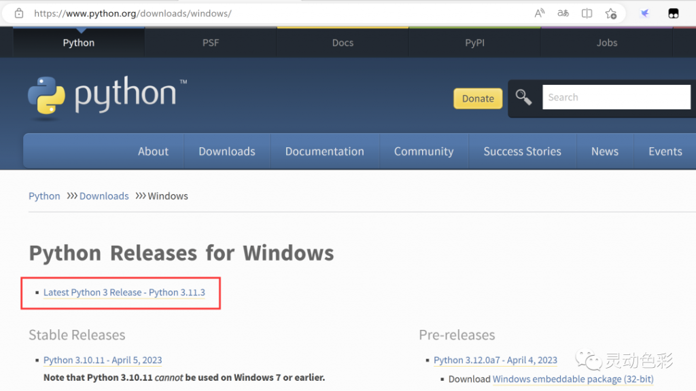Download Windows embeddable package (32-bit)
696x391 pixels.
point(573,379)
